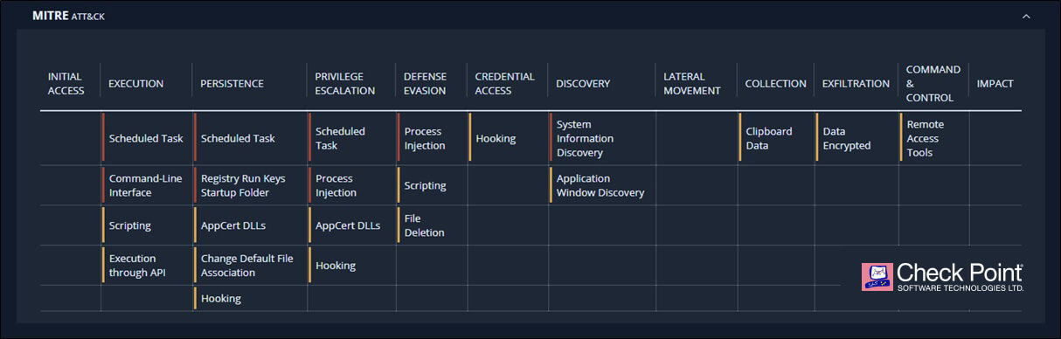Screen dimensions: 1061x339
Task: Click the MITRE ATT&CK panel title
Action: pos(68,16)
